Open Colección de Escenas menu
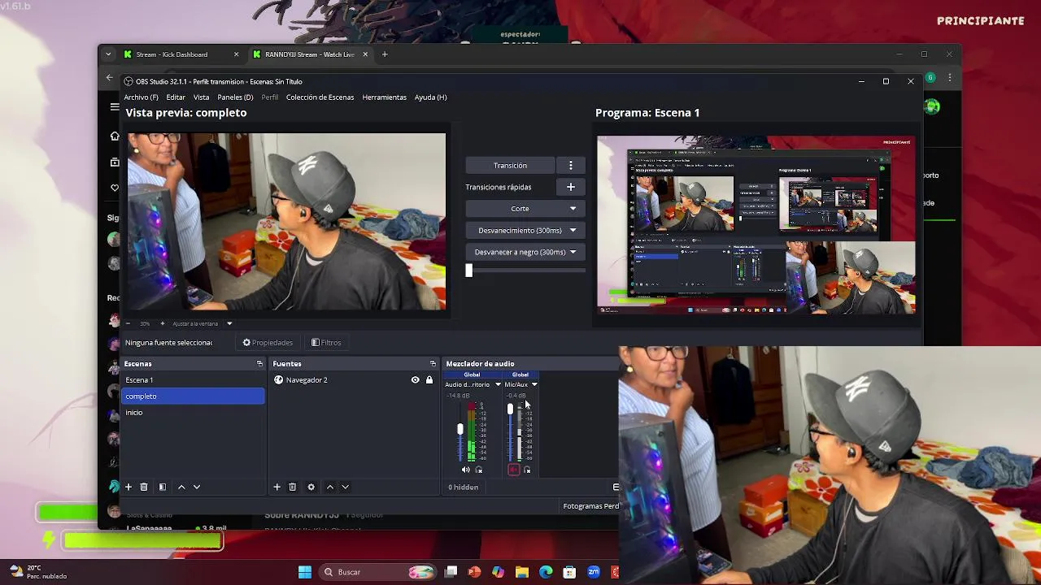The height and width of the screenshot is (585, 1041). [320, 97]
